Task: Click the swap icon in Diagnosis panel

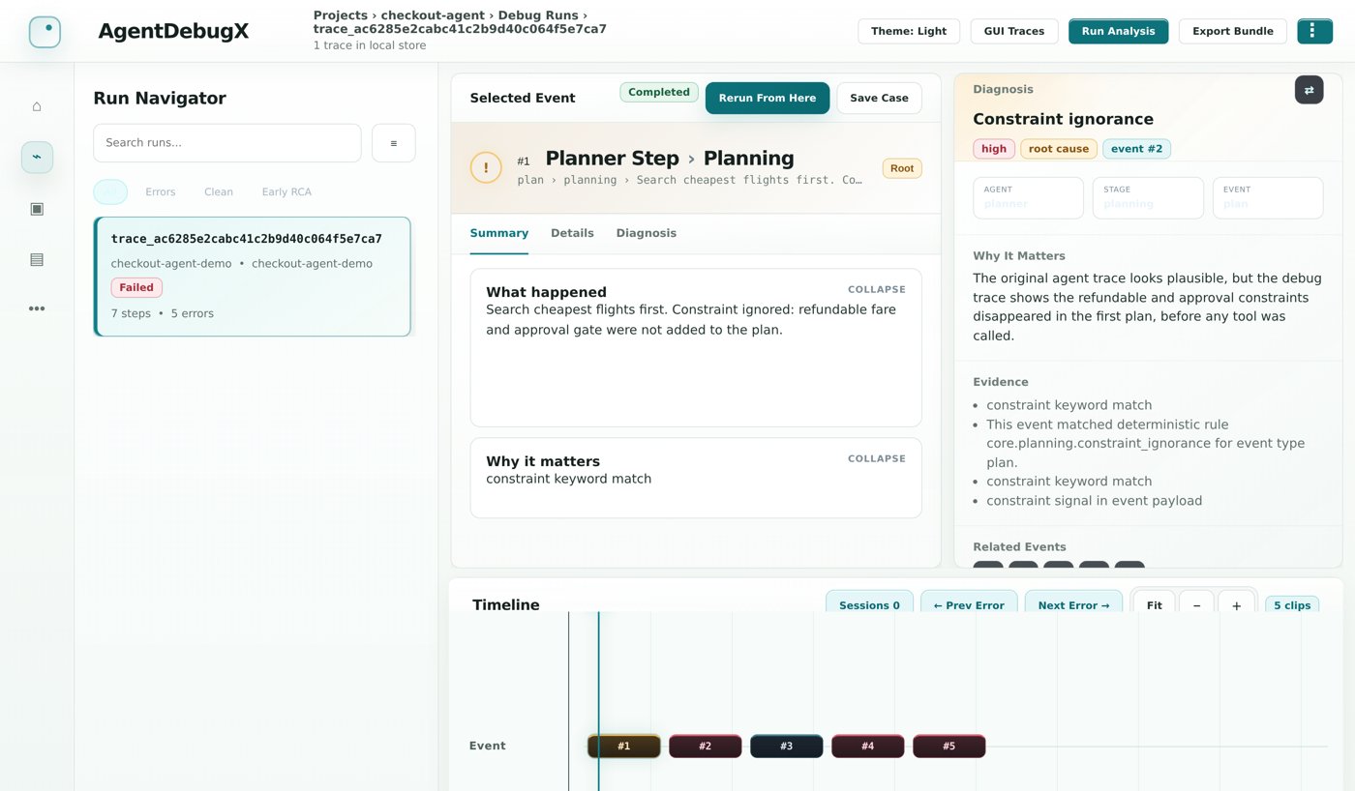Action: (x=1309, y=90)
